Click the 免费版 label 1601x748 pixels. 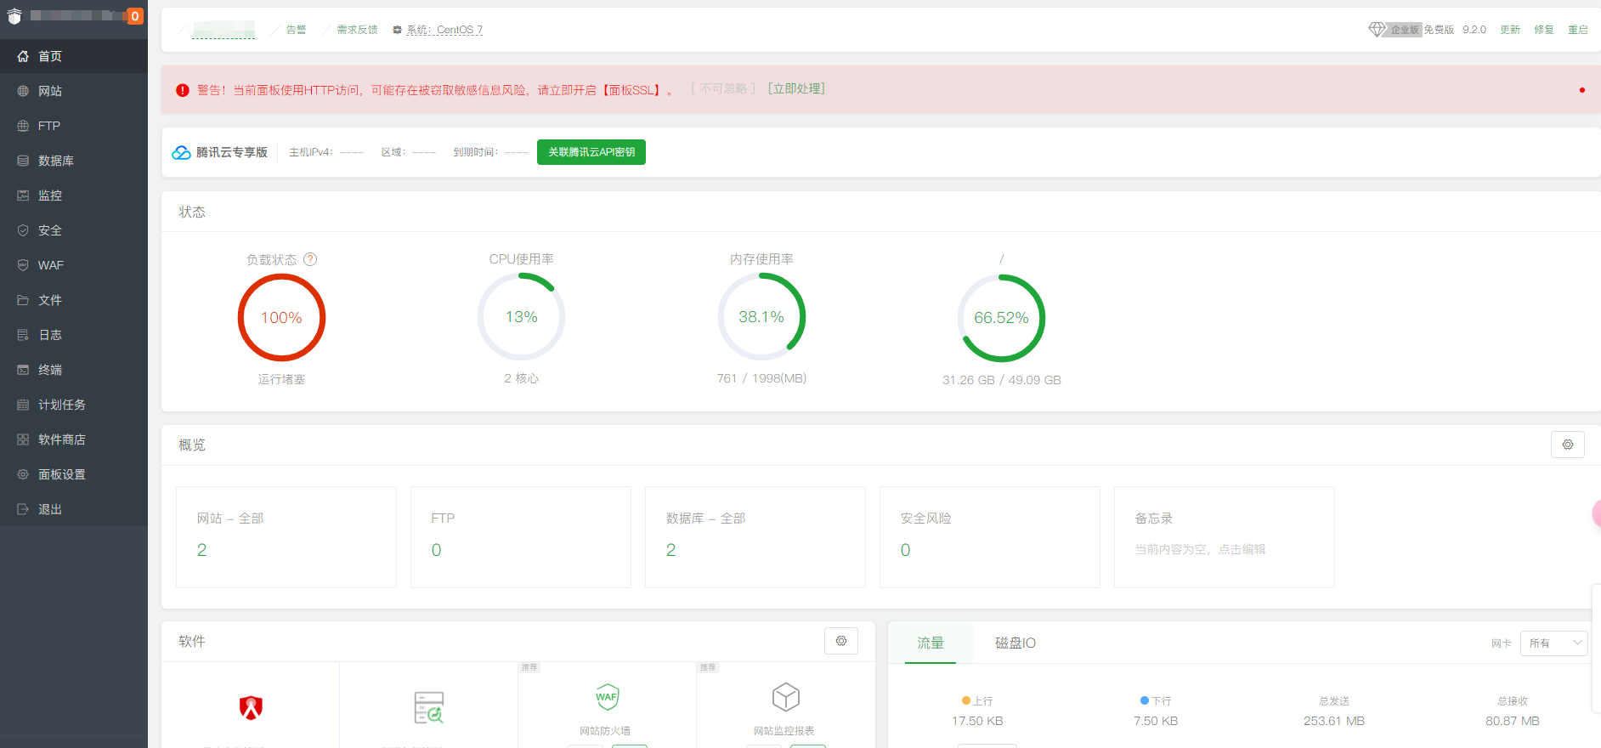[x=1439, y=30]
